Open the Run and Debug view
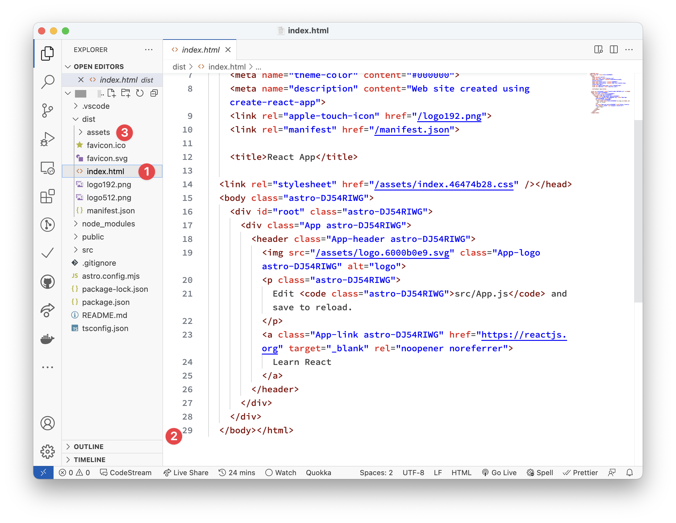The height and width of the screenshot is (523, 676). pos(47,138)
